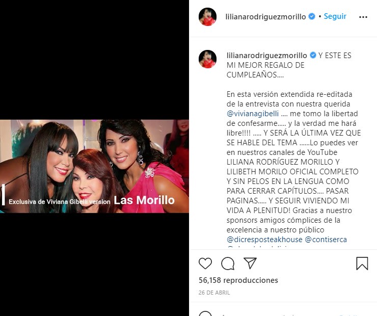Click the 56,158 reproducciones view count

pyautogui.click(x=238, y=280)
